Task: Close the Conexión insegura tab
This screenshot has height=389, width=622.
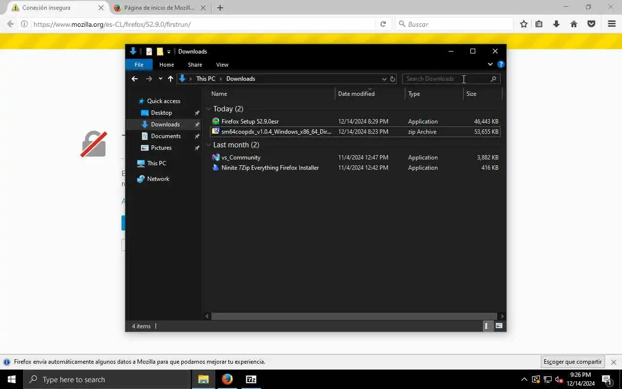Action: click(101, 8)
